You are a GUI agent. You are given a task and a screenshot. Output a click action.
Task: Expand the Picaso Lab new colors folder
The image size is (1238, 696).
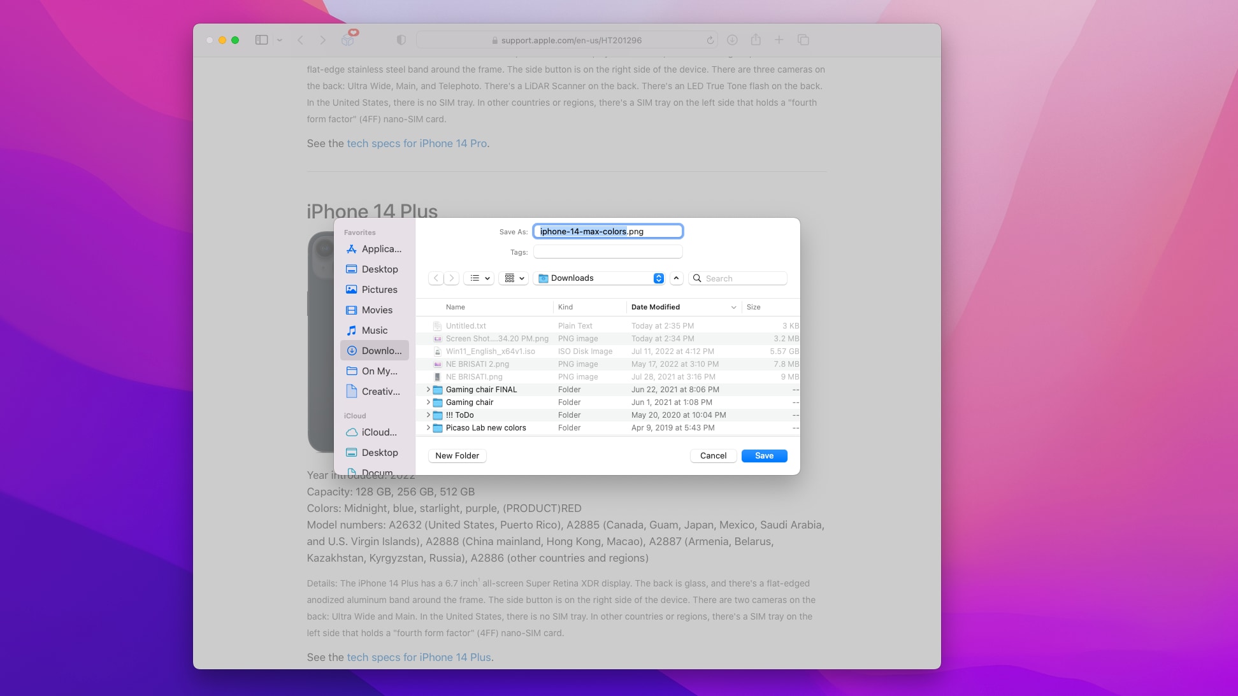[428, 428]
